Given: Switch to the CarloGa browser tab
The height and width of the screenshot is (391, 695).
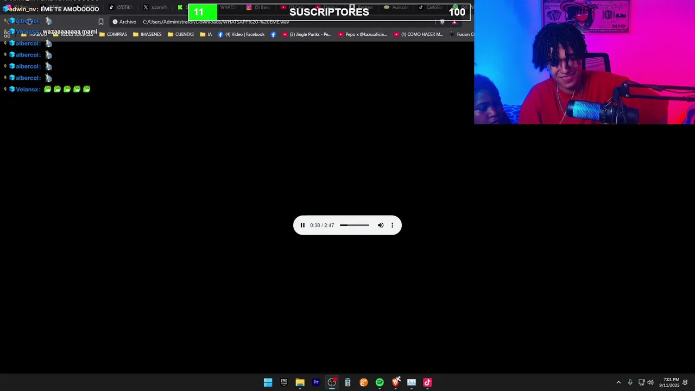Looking at the screenshot, I should coord(431,7).
